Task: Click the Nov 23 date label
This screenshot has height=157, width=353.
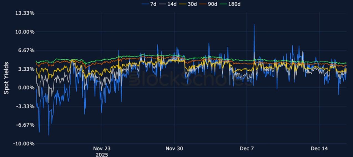Action: coord(102,148)
